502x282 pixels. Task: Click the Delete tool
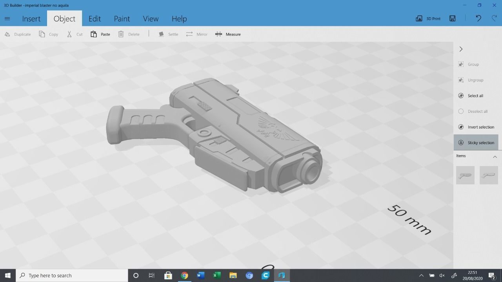tap(129, 34)
